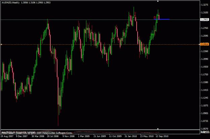Click the white handle square above the indicator window
The width and height of the screenshot is (210, 139).
(x=158, y=129)
